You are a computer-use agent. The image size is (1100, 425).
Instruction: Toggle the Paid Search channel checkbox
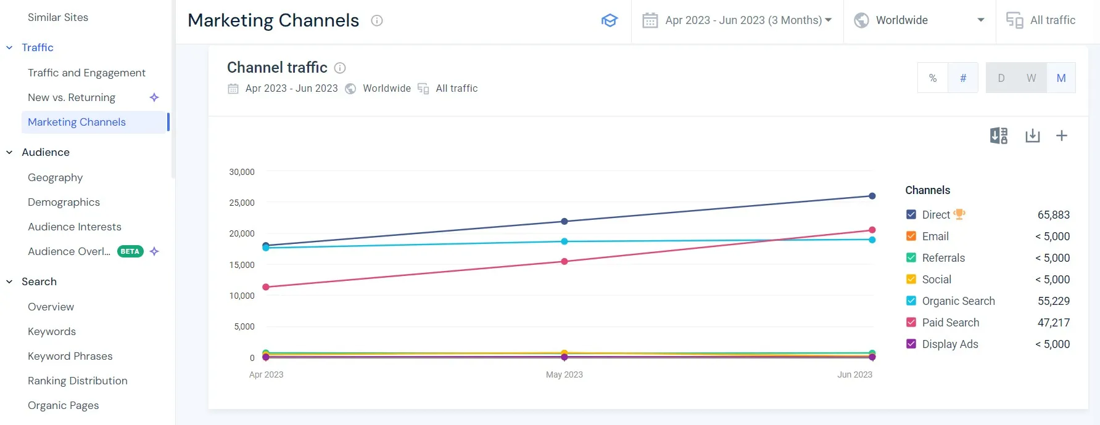(911, 322)
